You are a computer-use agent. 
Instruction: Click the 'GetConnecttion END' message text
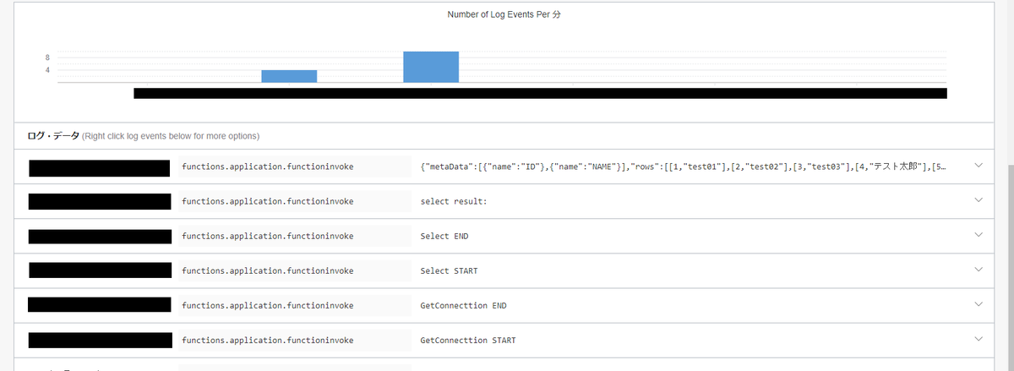pos(463,305)
